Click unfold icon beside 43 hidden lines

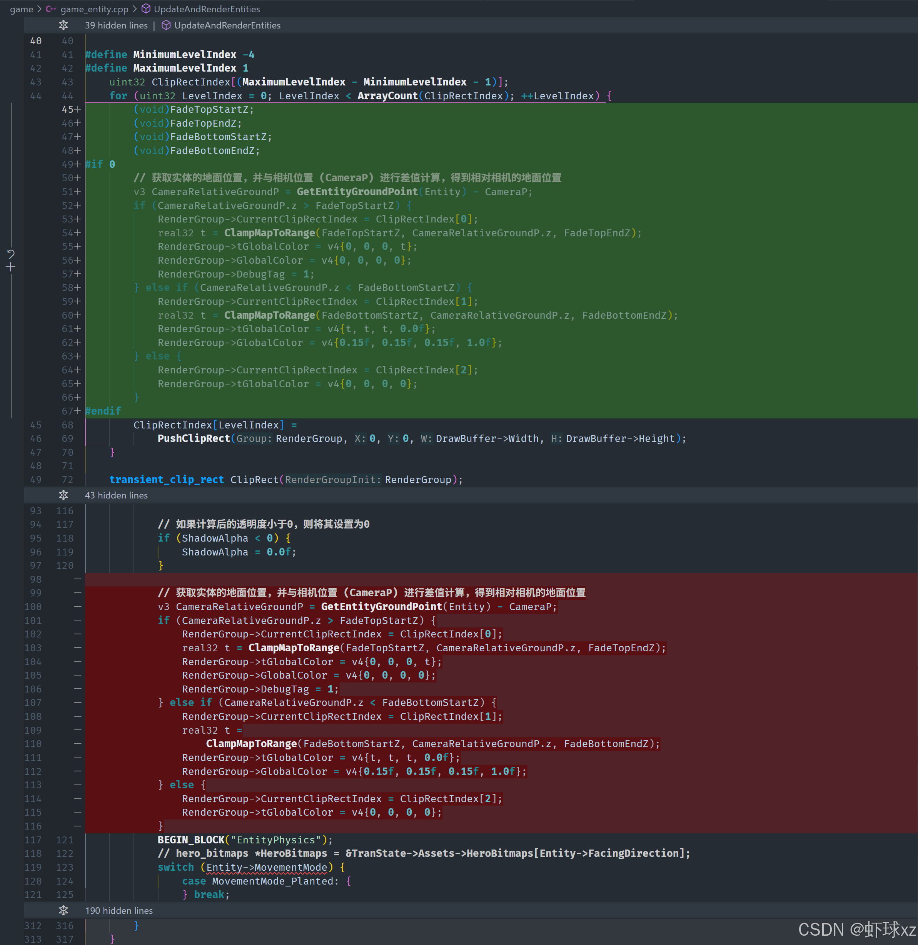[x=63, y=495]
